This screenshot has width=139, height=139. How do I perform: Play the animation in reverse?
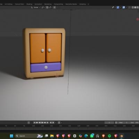[x=40, y=123]
